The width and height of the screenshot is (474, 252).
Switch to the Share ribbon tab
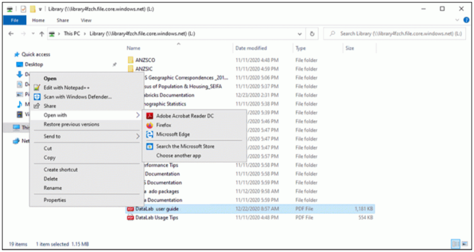(x=63, y=20)
